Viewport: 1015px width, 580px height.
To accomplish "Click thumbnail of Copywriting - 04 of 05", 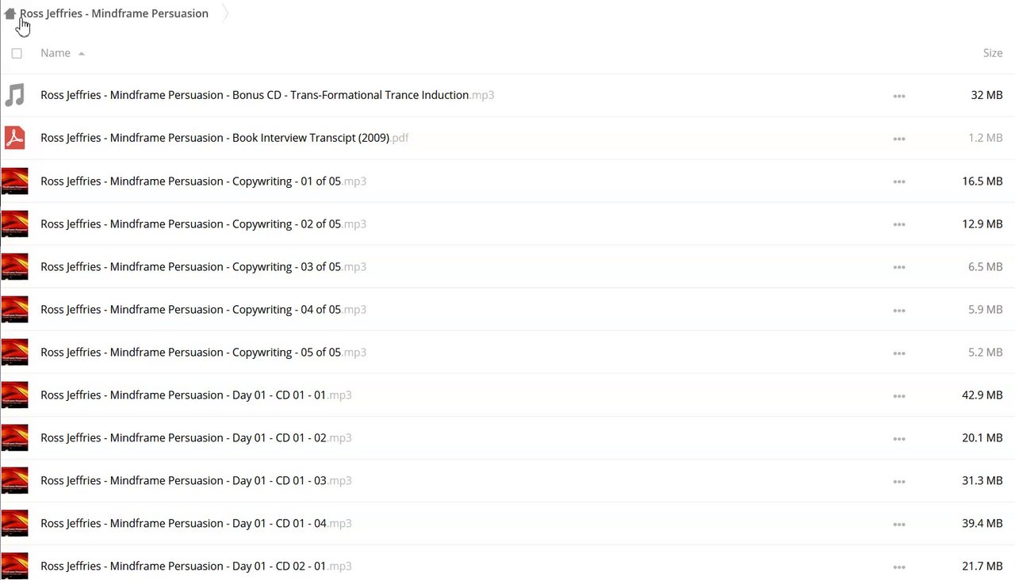I will [15, 309].
